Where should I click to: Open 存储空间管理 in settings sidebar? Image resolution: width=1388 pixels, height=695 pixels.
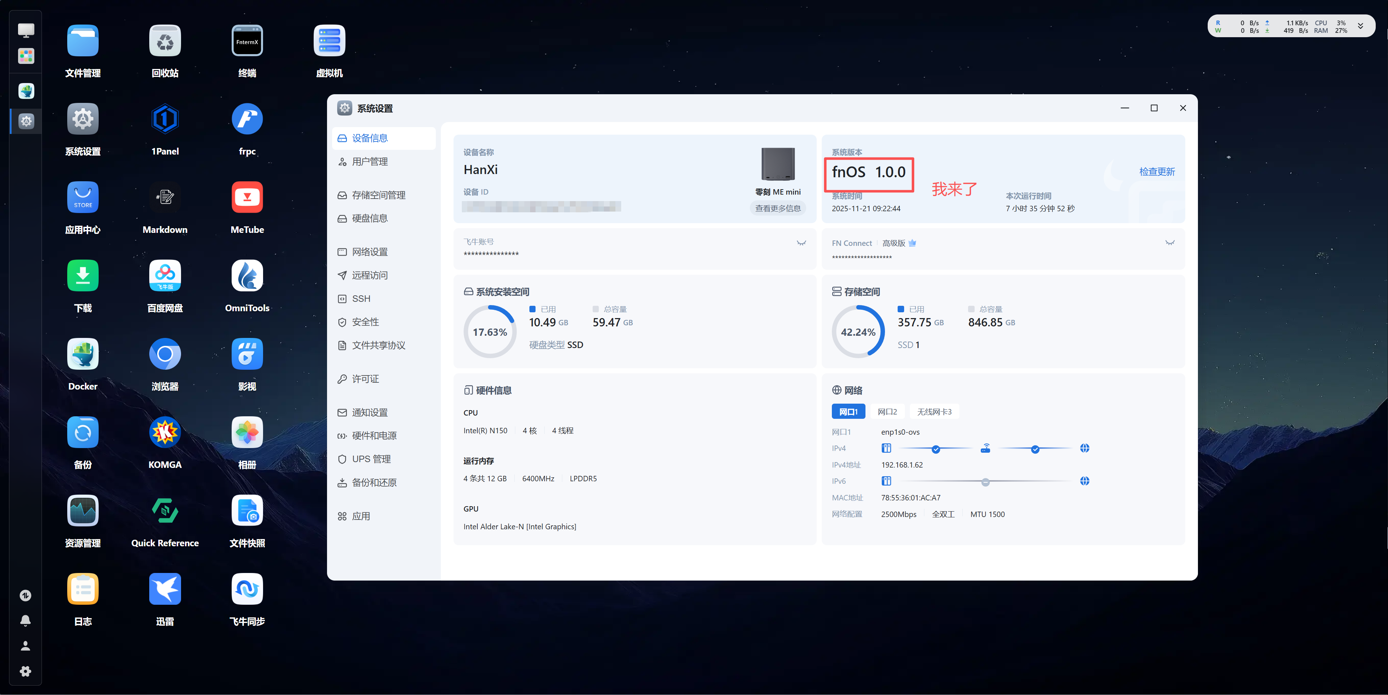pyautogui.click(x=378, y=195)
